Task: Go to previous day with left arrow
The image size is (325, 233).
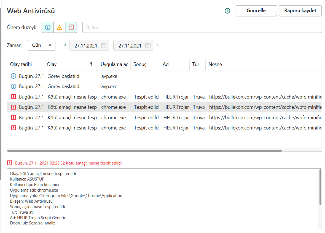Action: (x=65, y=45)
